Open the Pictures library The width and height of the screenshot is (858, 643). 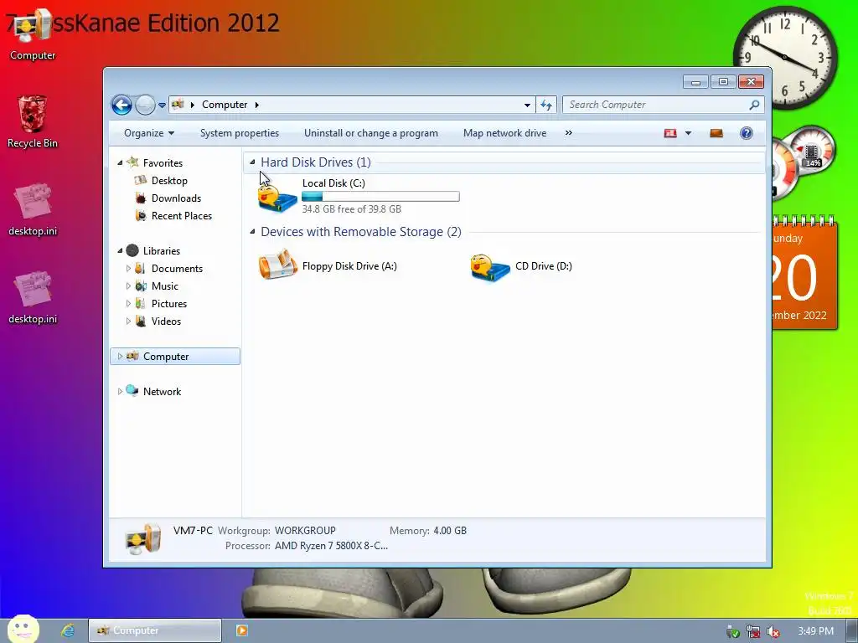(x=169, y=303)
